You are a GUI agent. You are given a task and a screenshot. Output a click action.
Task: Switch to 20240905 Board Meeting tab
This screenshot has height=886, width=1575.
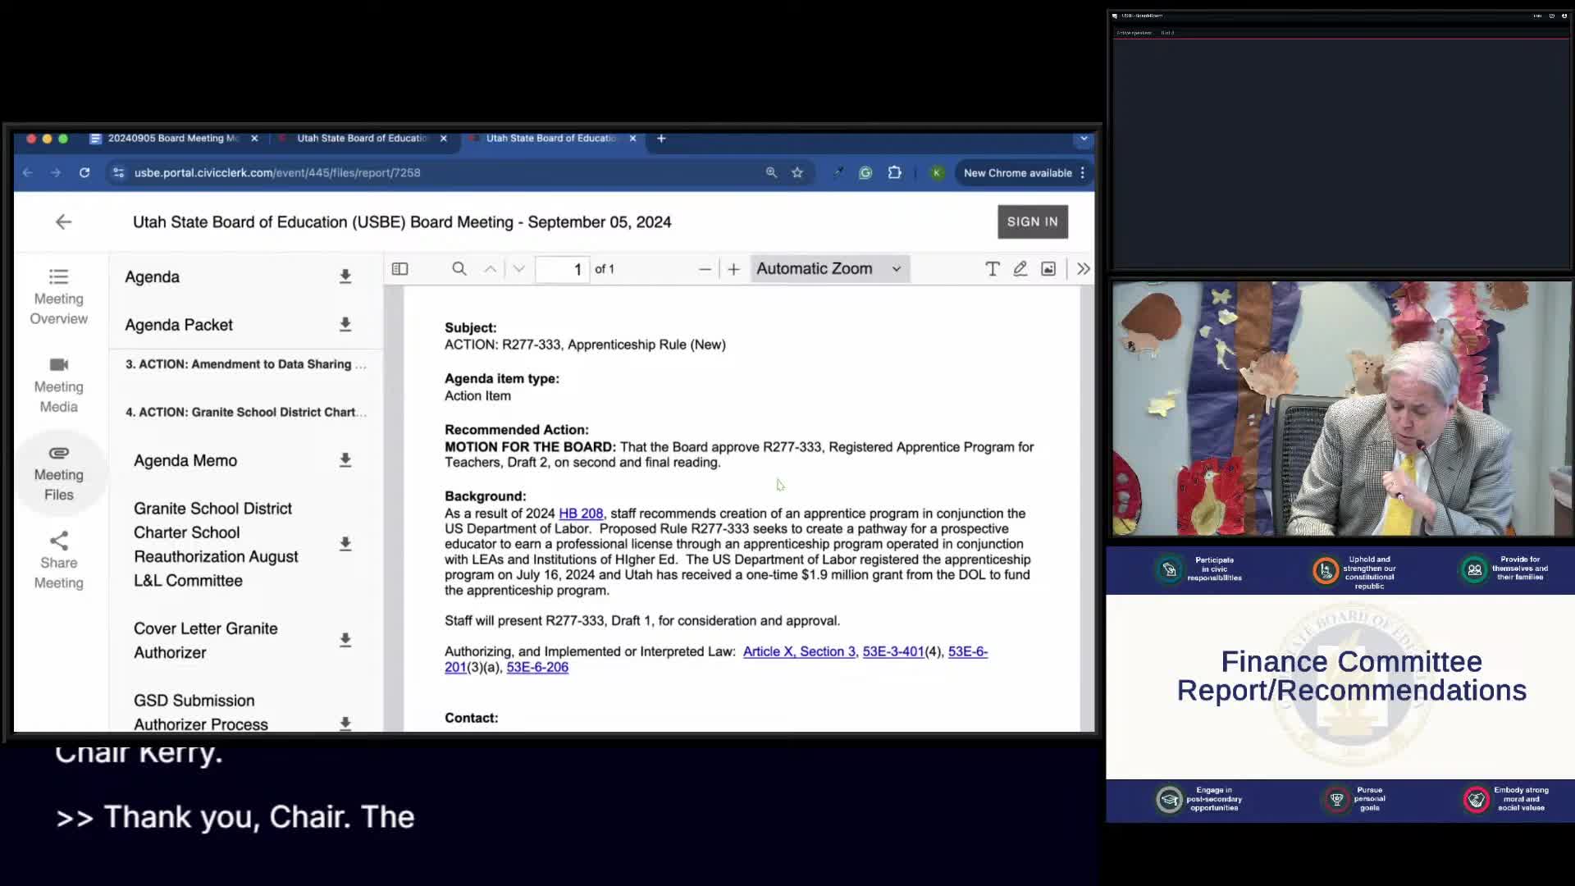pyautogui.click(x=172, y=139)
